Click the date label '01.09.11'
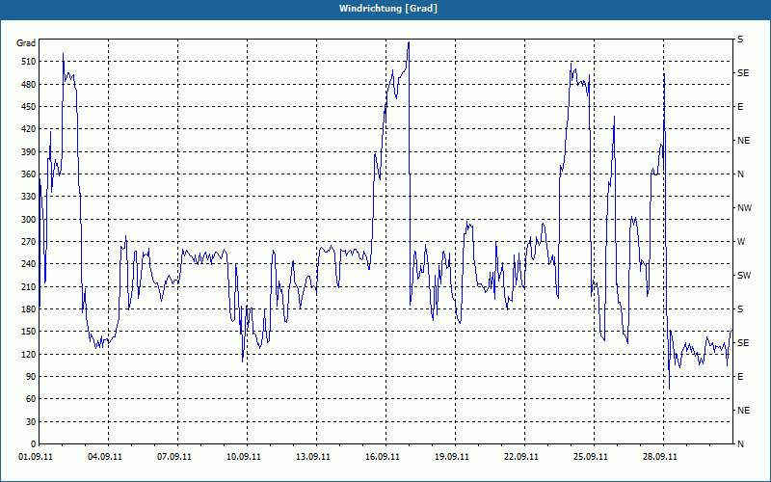The width and height of the screenshot is (771, 482). [x=36, y=457]
